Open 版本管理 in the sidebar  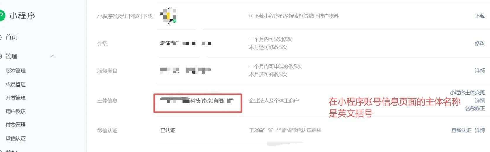(x=16, y=71)
